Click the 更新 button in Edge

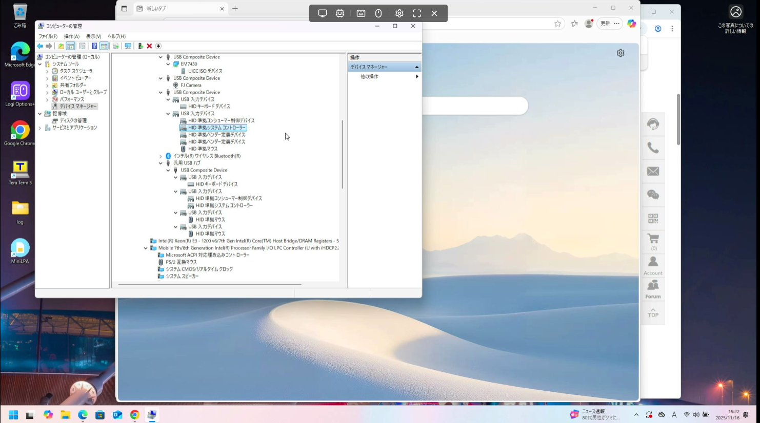click(x=606, y=24)
